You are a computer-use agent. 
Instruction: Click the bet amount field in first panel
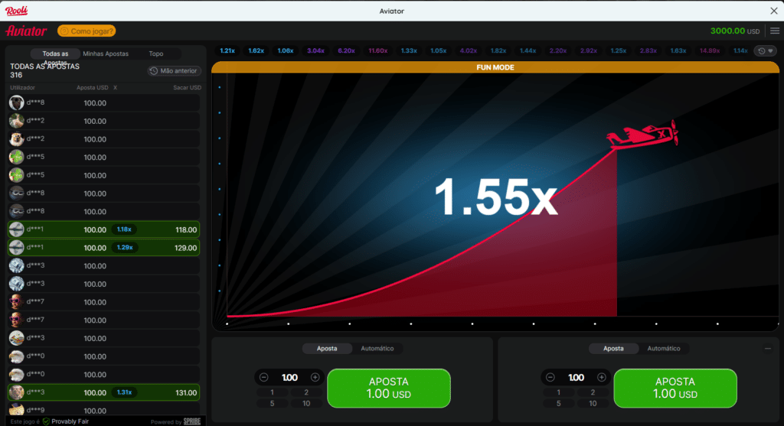click(289, 378)
